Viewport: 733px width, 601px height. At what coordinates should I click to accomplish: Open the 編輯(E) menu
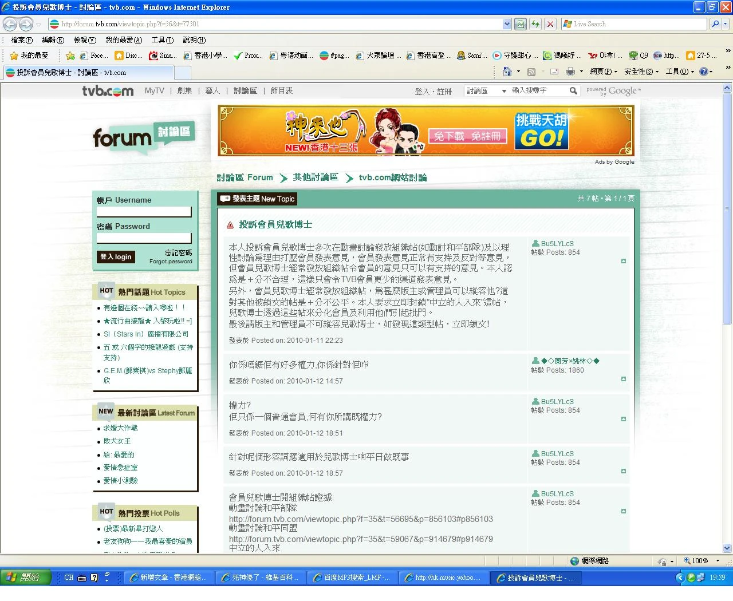coord(53,40)
